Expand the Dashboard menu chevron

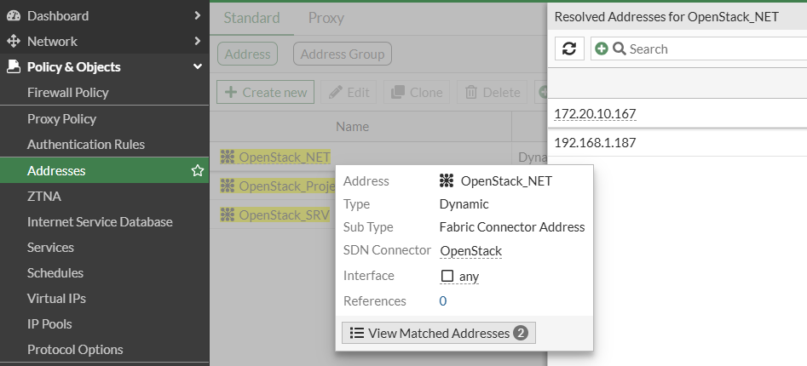click(x=198, y=16)
